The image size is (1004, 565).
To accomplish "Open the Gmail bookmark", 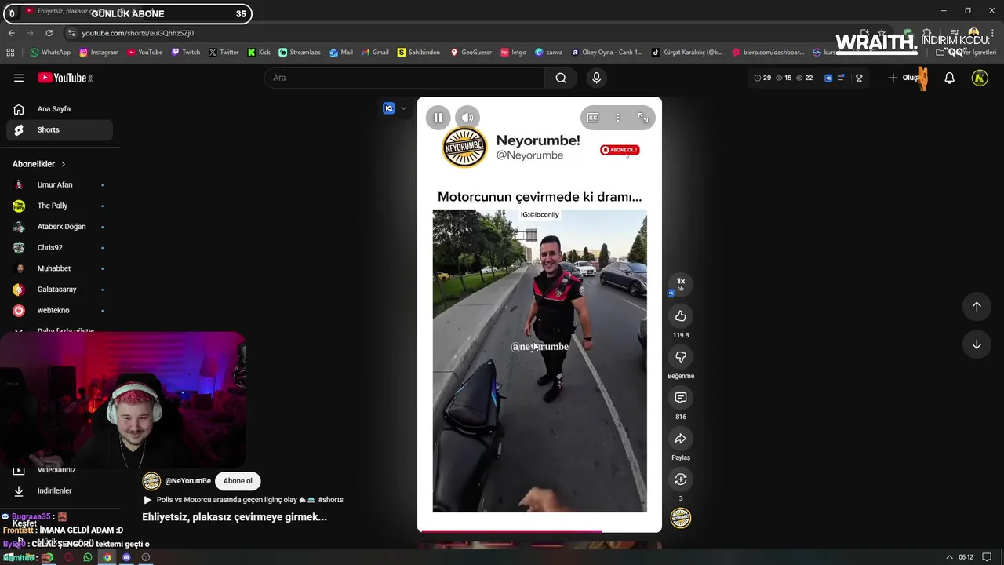I will click(x=375, y=53).
